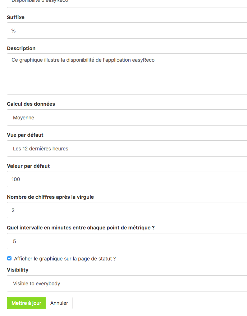
Task: Save the metric configuration with green button
Action: tap(26, 303)
